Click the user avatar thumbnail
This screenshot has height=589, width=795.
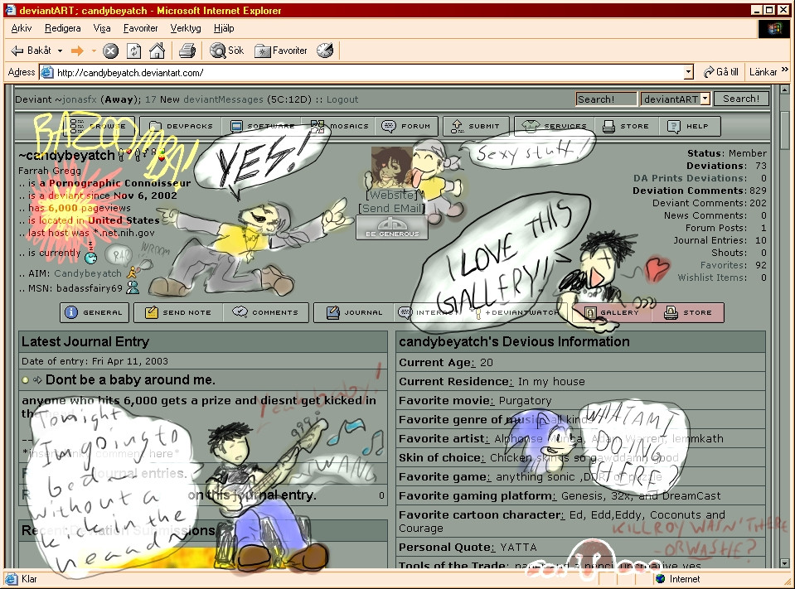[x=392, y=167]
